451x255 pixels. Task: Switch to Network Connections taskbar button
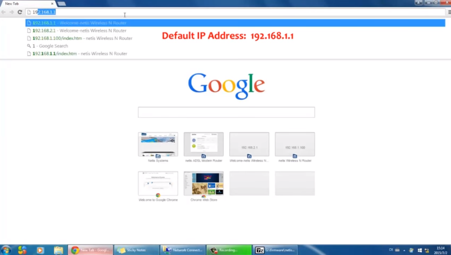183,250
